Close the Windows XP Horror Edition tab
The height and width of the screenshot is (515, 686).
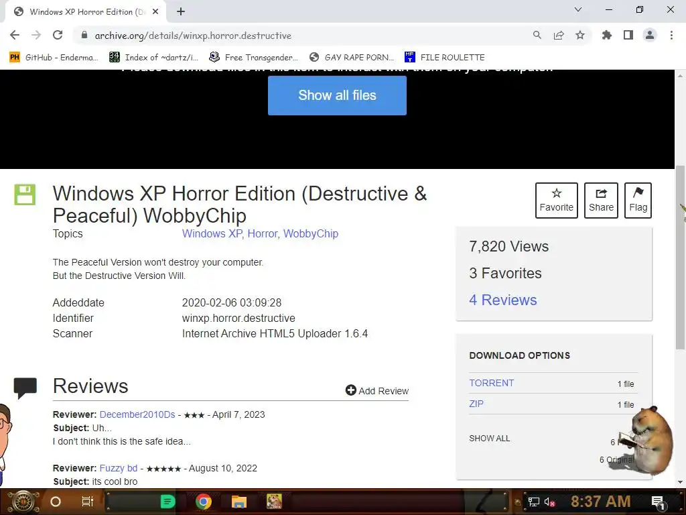155,12
